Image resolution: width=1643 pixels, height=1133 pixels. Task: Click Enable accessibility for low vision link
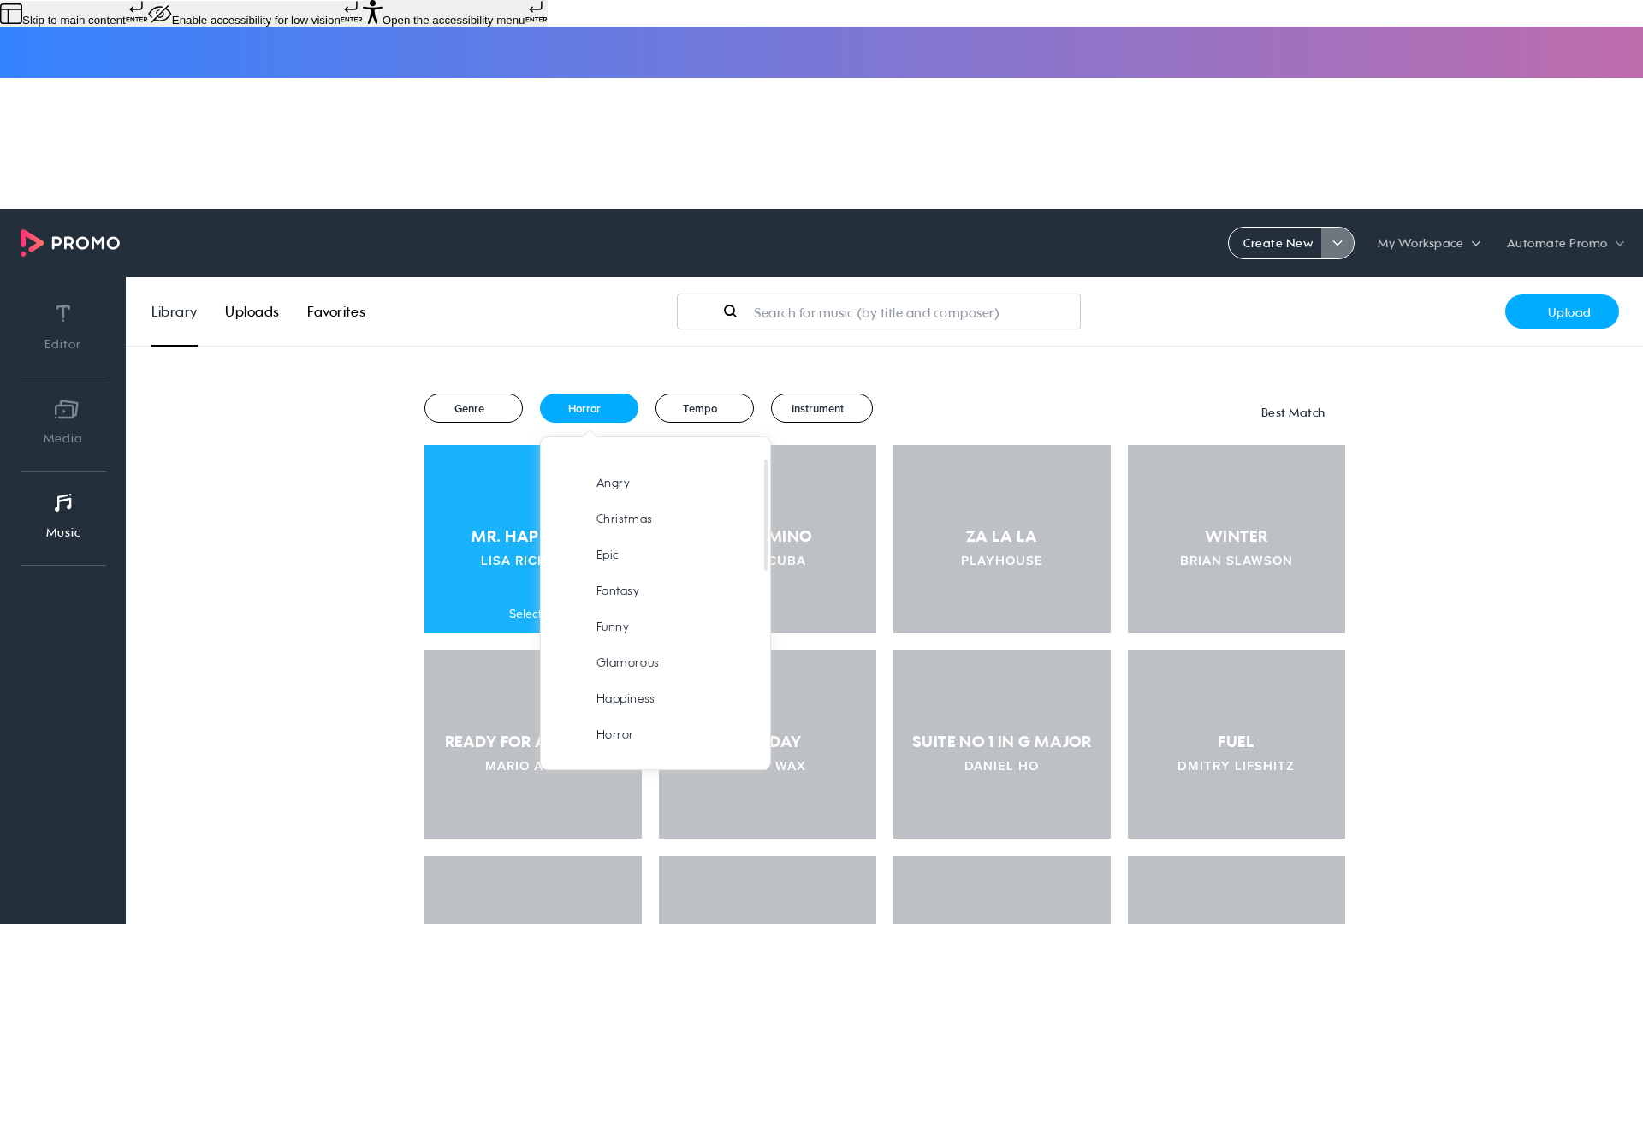pyautogui.click(x=256, y=20)
